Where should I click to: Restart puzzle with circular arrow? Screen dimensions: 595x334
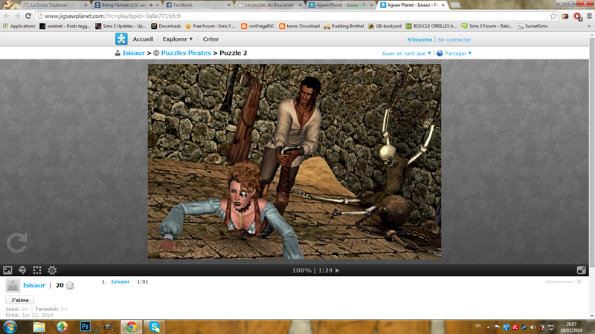pos(16,243)
